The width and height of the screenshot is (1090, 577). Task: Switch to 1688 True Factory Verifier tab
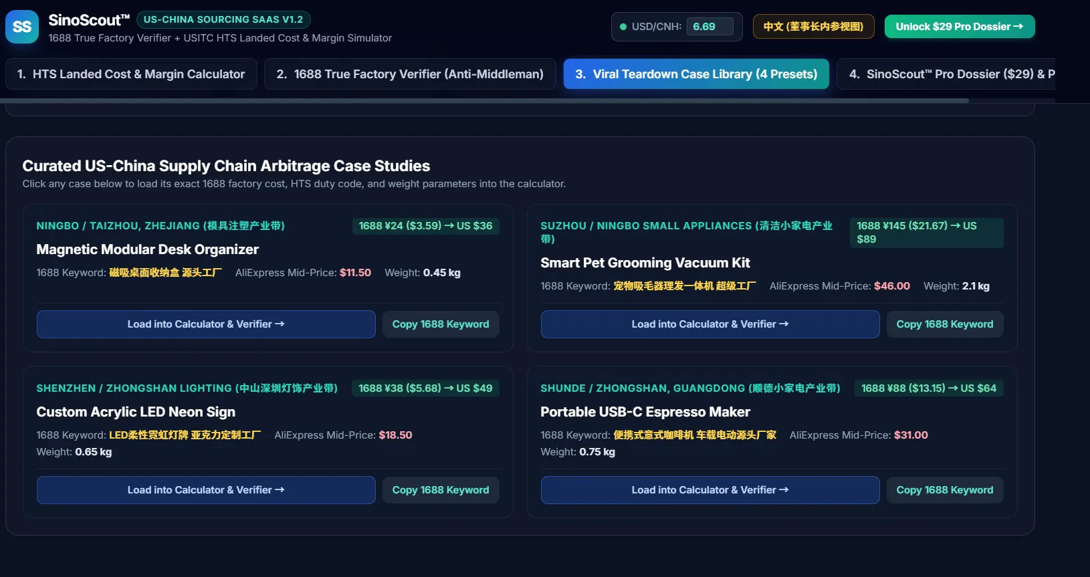pos(410,74)
